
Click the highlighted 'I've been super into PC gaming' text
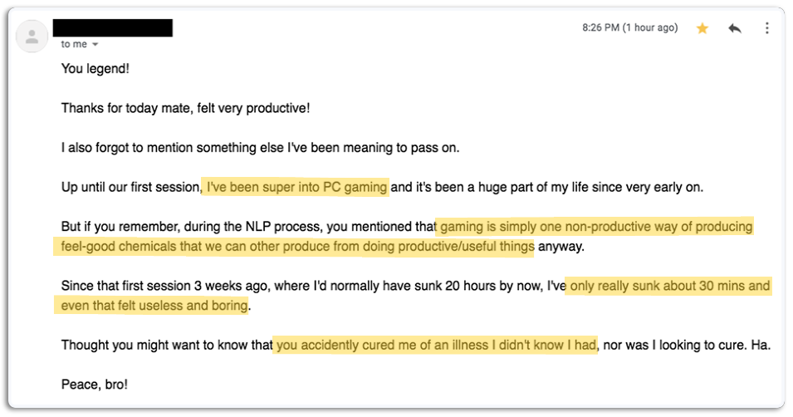(297, 187)
